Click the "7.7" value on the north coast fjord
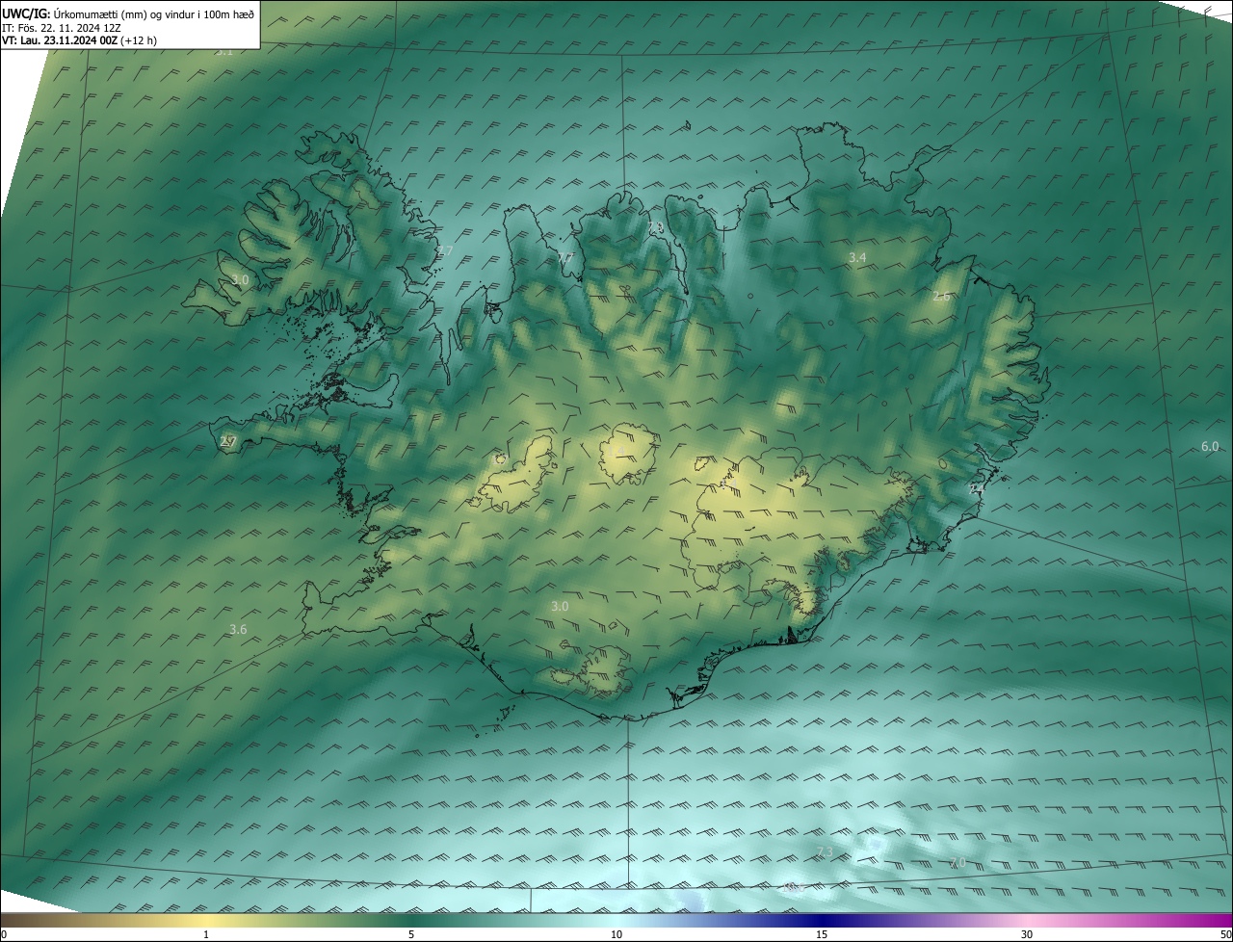This screenshot has width=1233, height=942. point(564,257)
